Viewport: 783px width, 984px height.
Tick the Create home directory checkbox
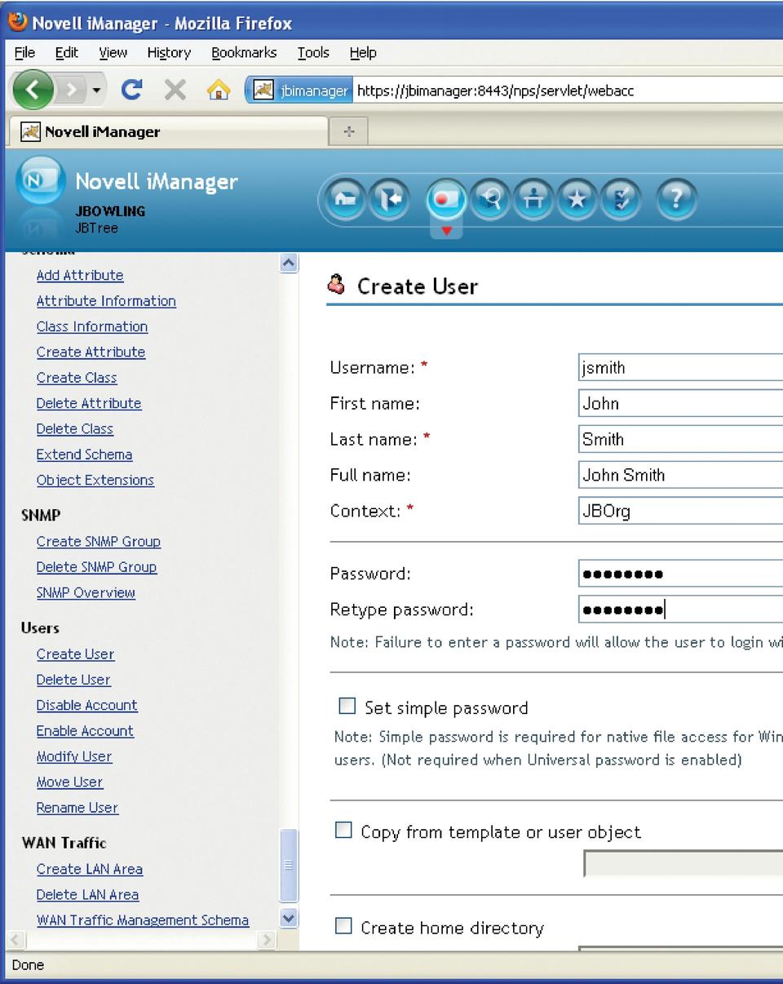pos(344,926)
